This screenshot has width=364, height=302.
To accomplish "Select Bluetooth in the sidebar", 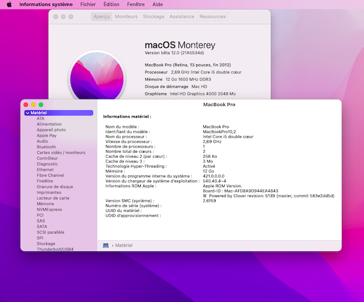I will click(47, 147).
